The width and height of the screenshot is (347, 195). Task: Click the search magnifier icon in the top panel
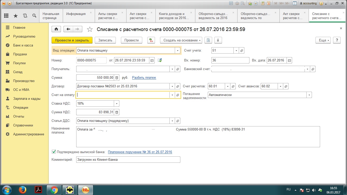click(34, 16)
